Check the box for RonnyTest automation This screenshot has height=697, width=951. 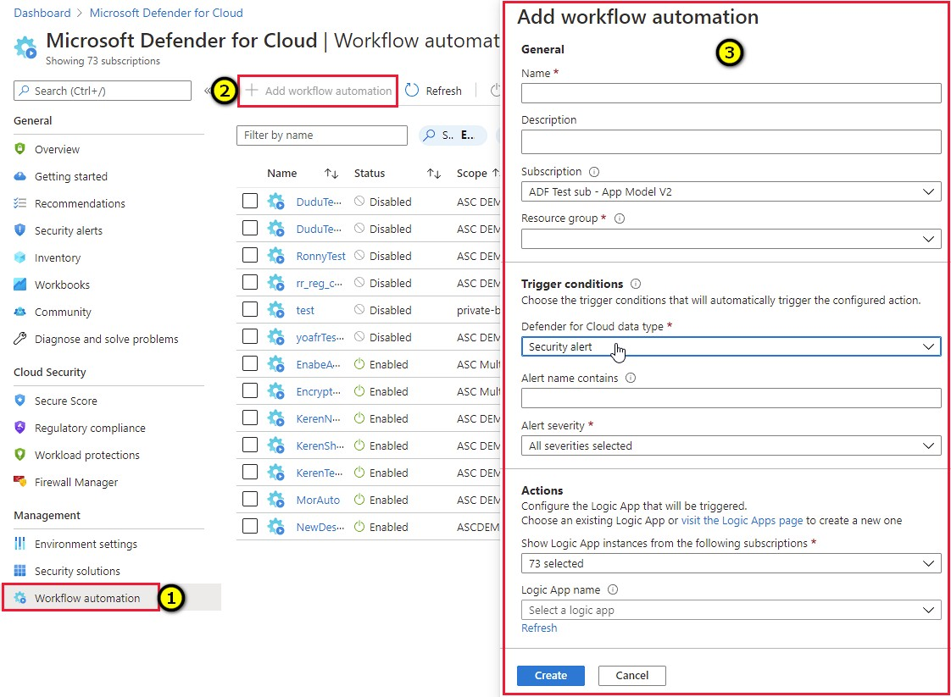point(250,255)
